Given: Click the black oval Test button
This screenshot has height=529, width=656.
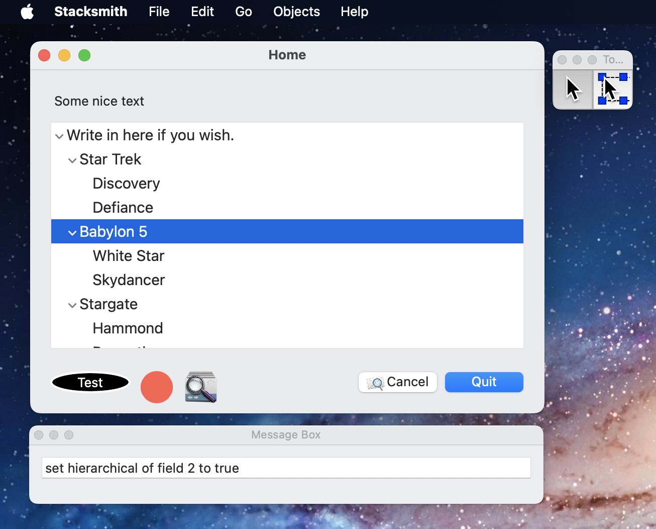Looking at the screenshot, I should [x=90, y=383].
